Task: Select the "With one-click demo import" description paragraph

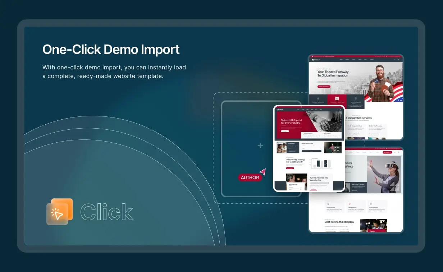Action: pyautogui.click(x=114, y=72)
